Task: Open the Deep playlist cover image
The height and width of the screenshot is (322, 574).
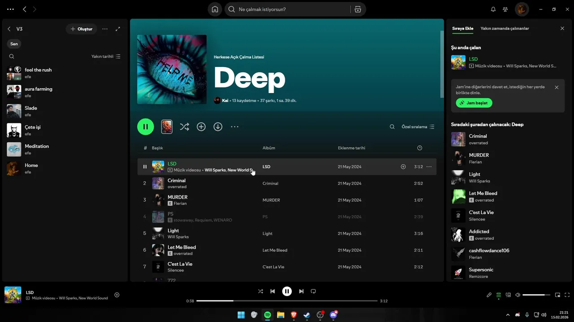Action: point(172,69)
